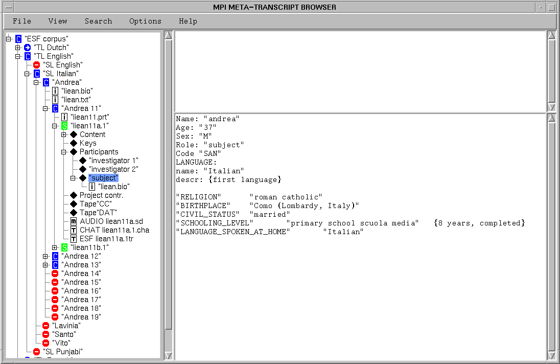This screenshot has height=364, width=560.
Task: Click the blue C icon of Andrea 11
Action: [x=55, y=108]
